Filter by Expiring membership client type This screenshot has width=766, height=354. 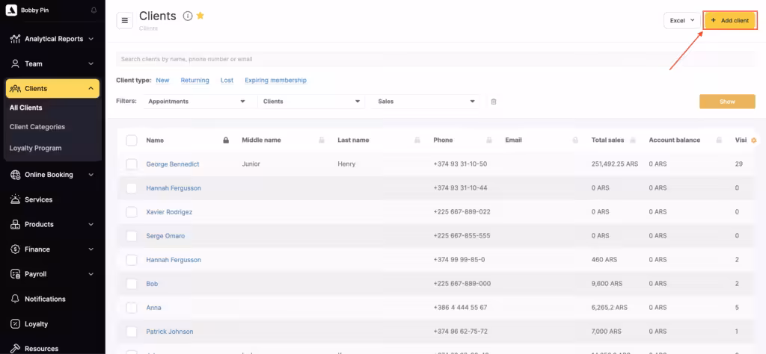(x=275, y=80)
